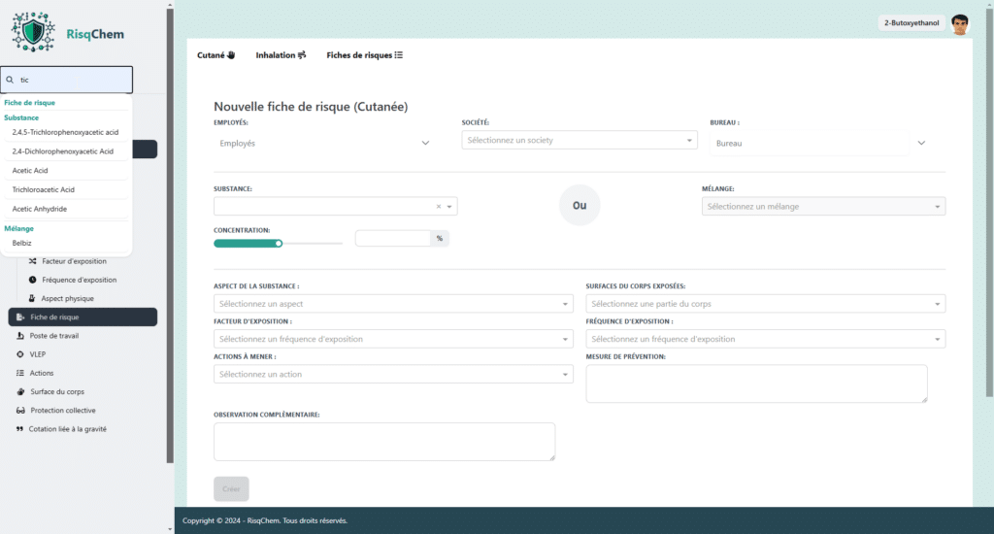Click the shuffle icon beside Facteur d'exposition
Image resolution: width=994 pixels, height=534 pixels.
pos(32,261)
